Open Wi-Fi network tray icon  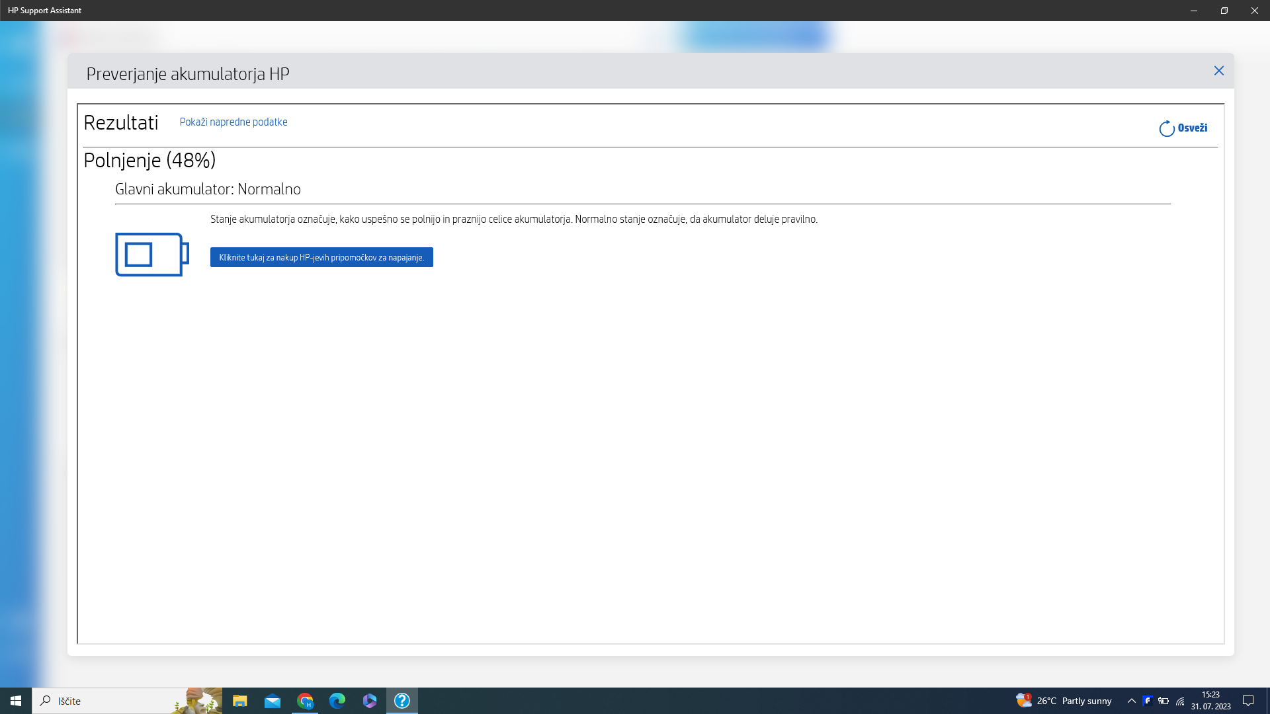pos(1180,701)
